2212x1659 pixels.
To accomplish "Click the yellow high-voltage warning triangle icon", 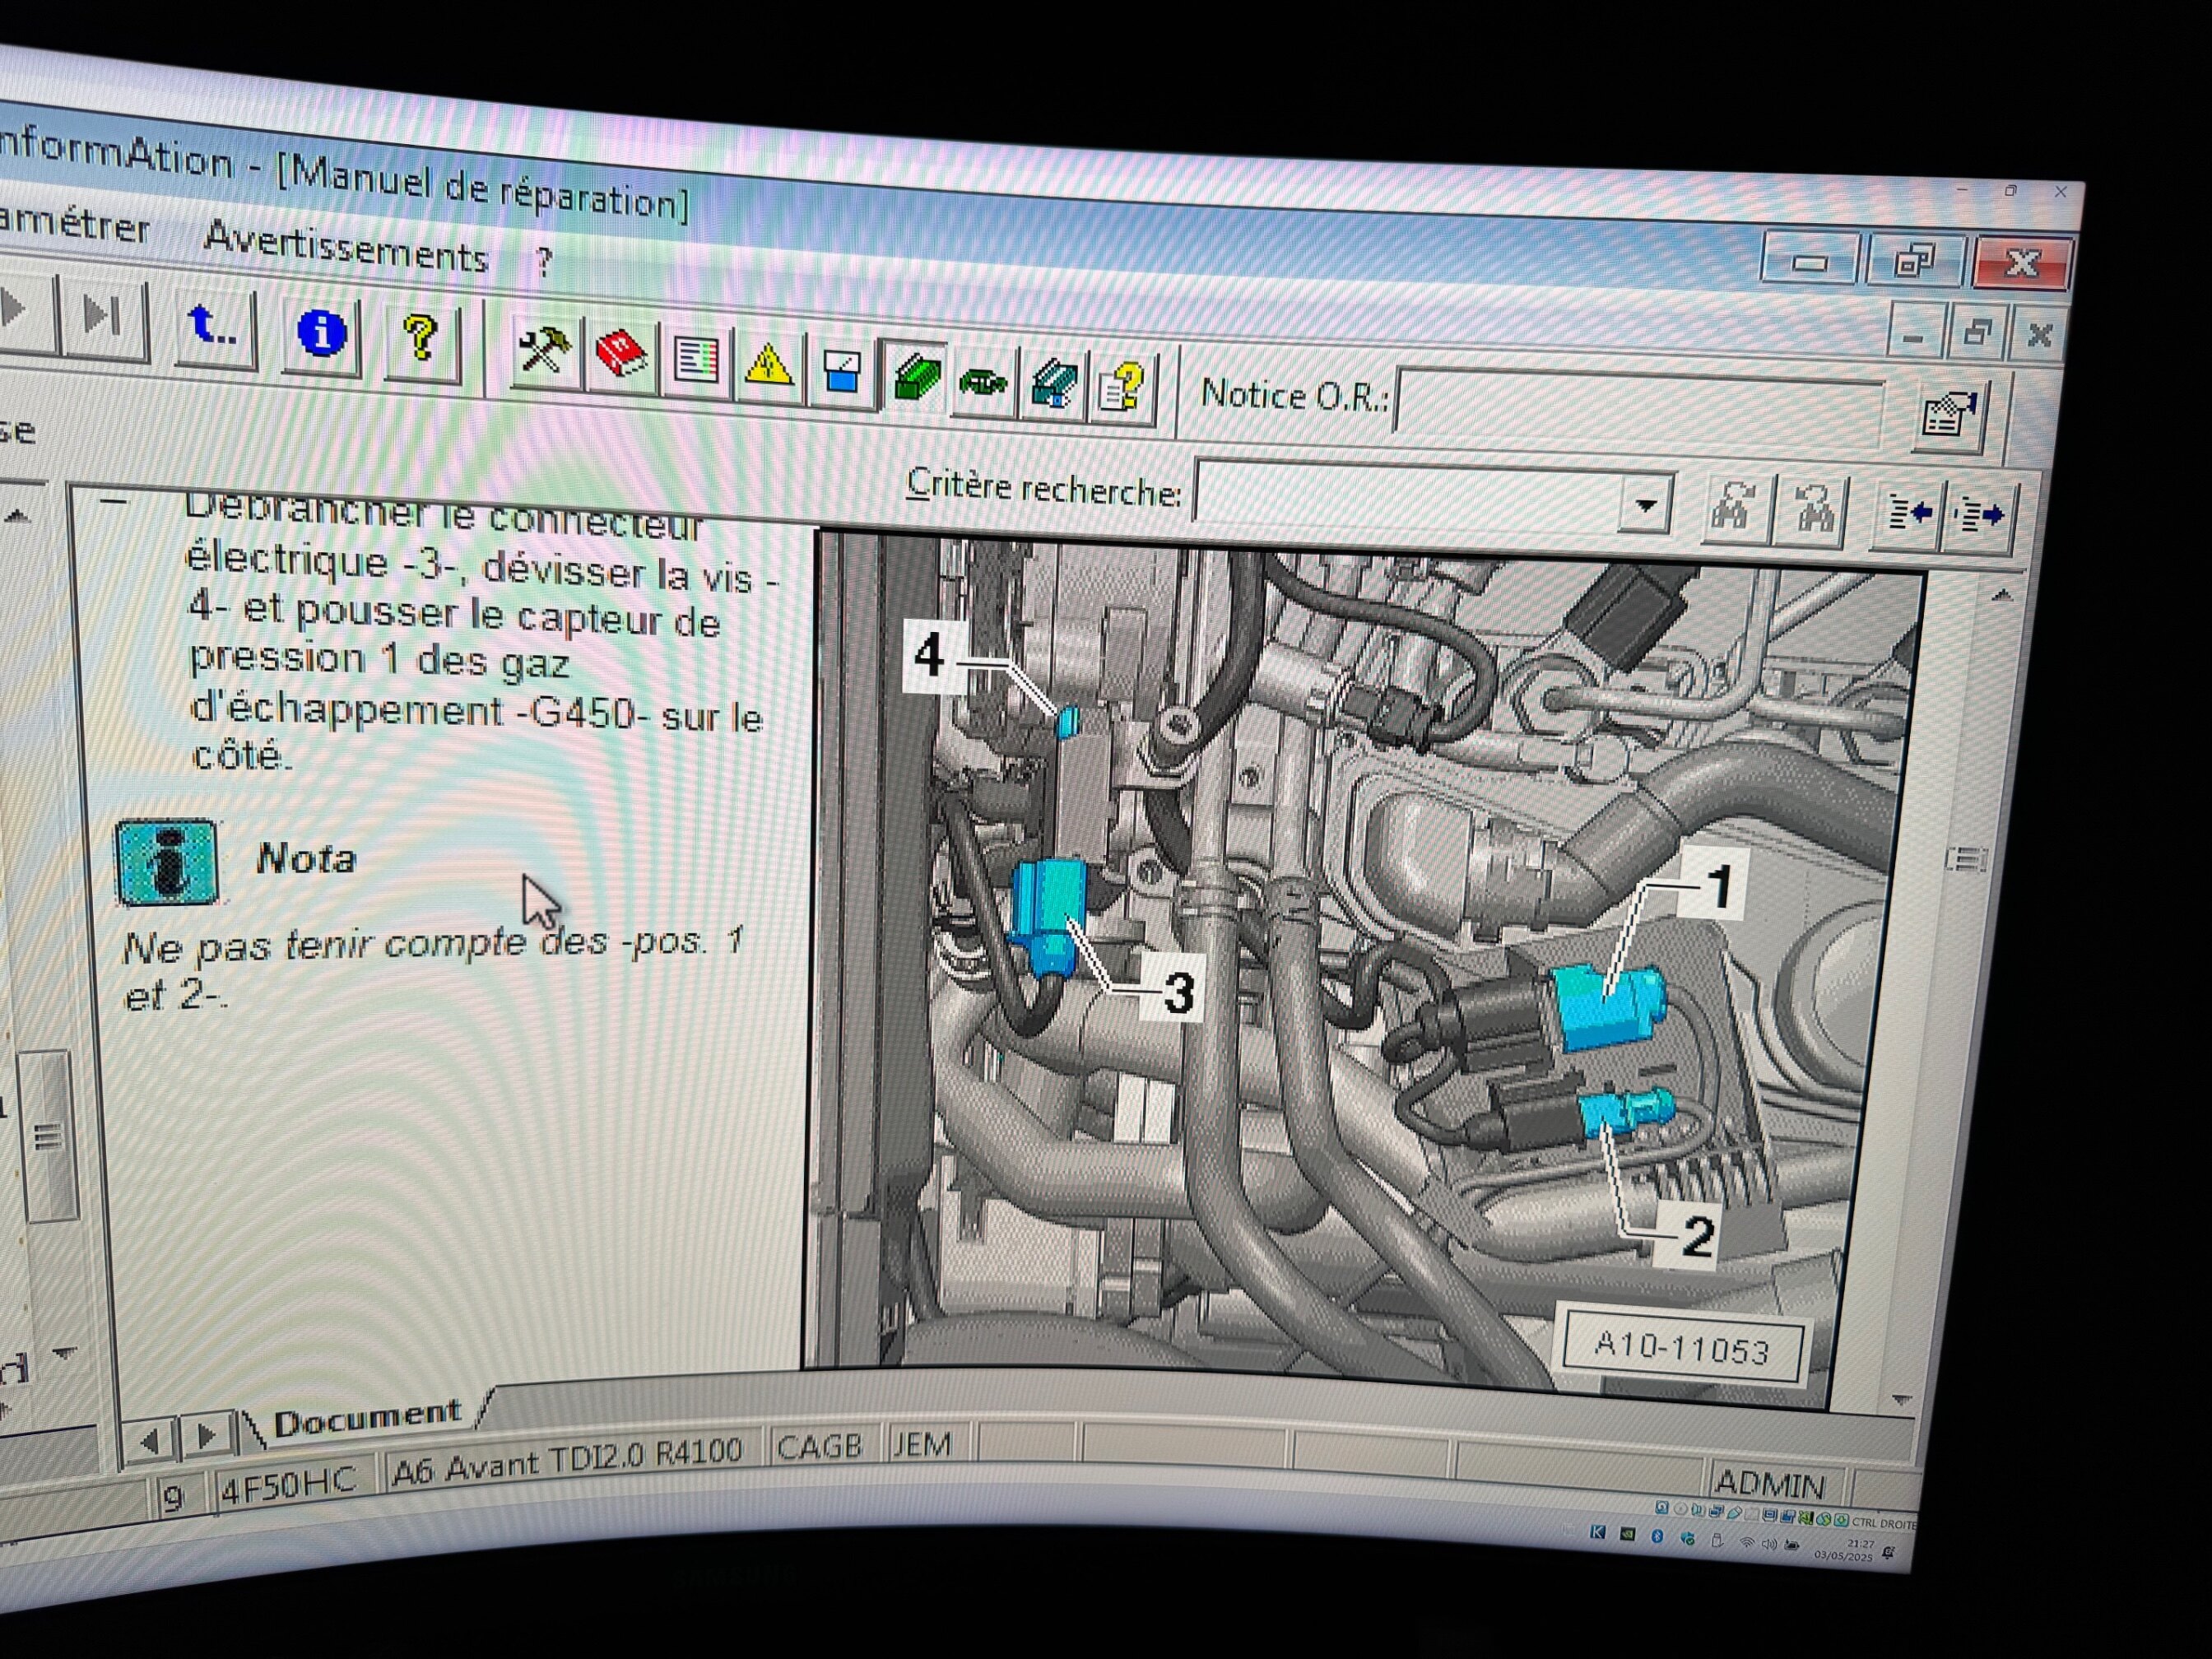I will pos(768,364).
